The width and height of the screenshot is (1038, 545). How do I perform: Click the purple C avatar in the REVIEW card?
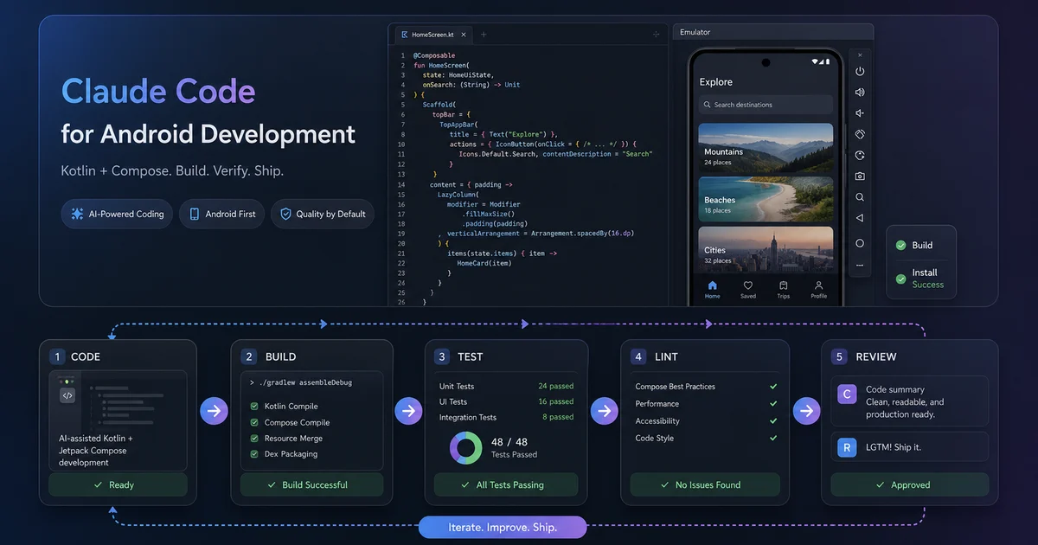pos(847,394)
